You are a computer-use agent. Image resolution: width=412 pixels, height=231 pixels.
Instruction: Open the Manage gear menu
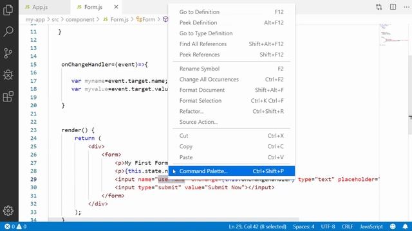point(8,210)
